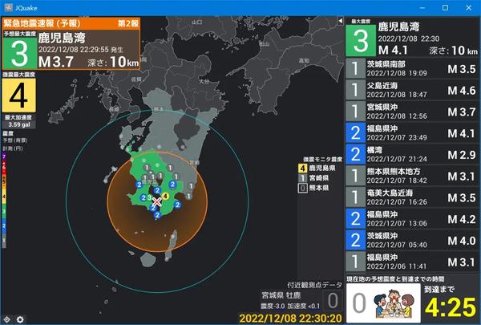Click the 高知 label on the map
481x325 pixels.
point(304,61)
